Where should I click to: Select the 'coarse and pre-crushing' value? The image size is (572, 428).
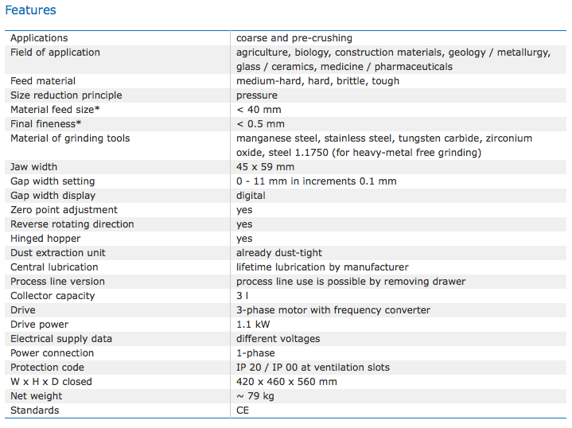(x=294, y=38)
